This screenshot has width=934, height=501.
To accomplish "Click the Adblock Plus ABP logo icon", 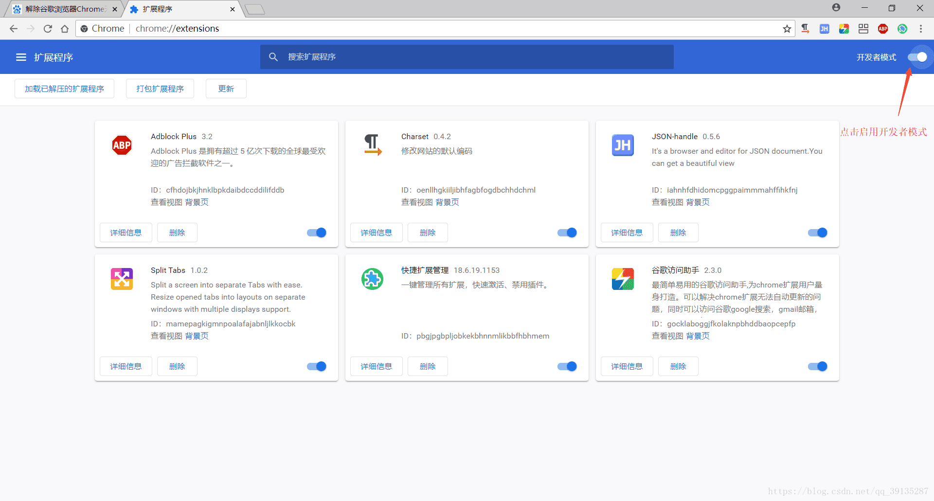I will (122, 145).
